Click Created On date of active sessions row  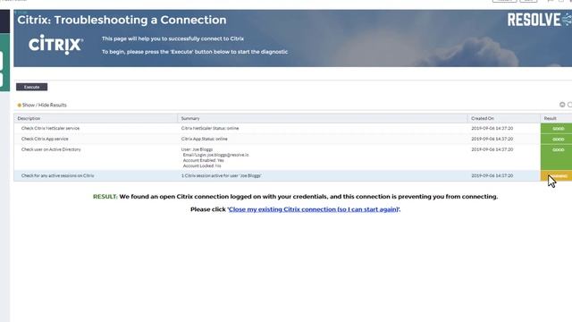pyautogui.click(x=492, y=175)
